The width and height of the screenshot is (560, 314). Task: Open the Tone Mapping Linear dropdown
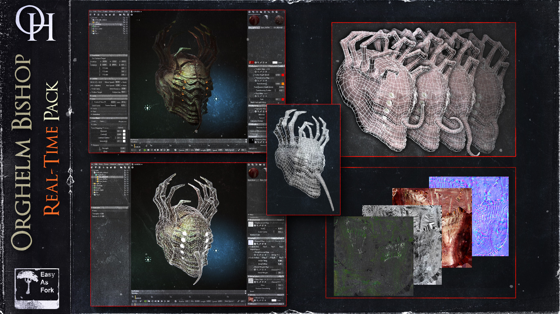(x=105, y=127)
